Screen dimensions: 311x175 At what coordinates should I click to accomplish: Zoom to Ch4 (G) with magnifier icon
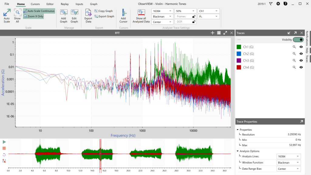pyautogui.click(x=294, y=67)
